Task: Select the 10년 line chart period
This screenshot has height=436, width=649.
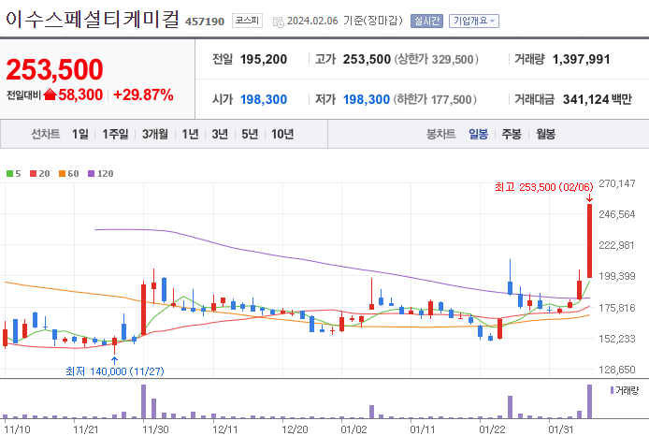Action: click(282, 134)
